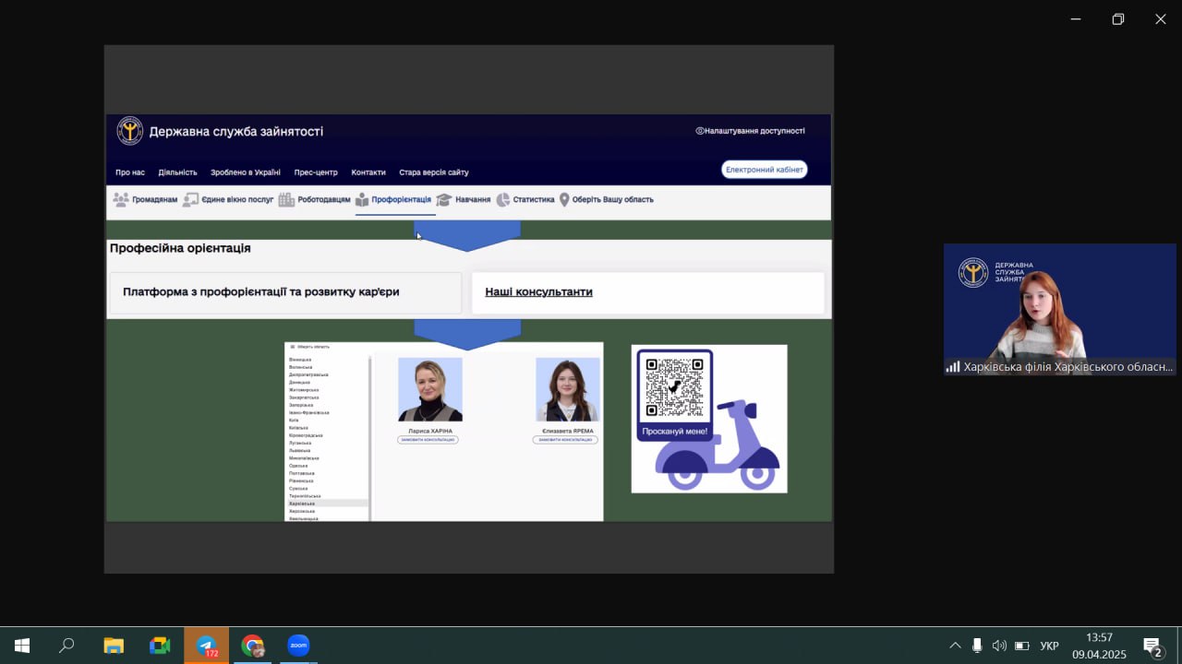
Task: Click the "Платформа з профорієнтації" card
Action: [x=284, y=292]
